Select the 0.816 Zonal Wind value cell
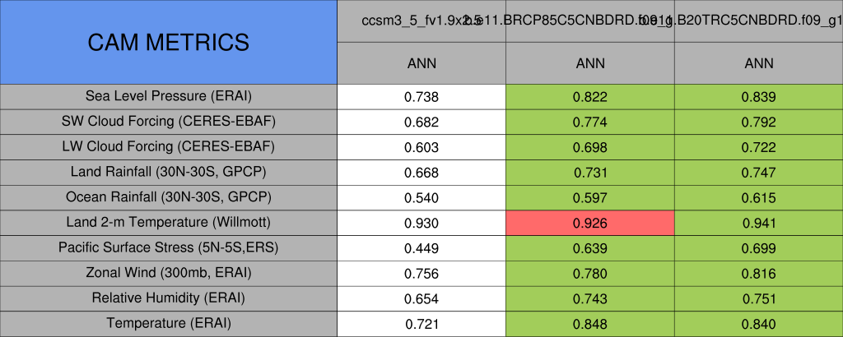This screenshot has height=337, width=843. (x=758, y=273)
